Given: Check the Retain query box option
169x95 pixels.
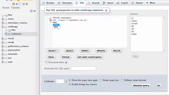Looking at the screenshot, I should click(x=101, y=80).
